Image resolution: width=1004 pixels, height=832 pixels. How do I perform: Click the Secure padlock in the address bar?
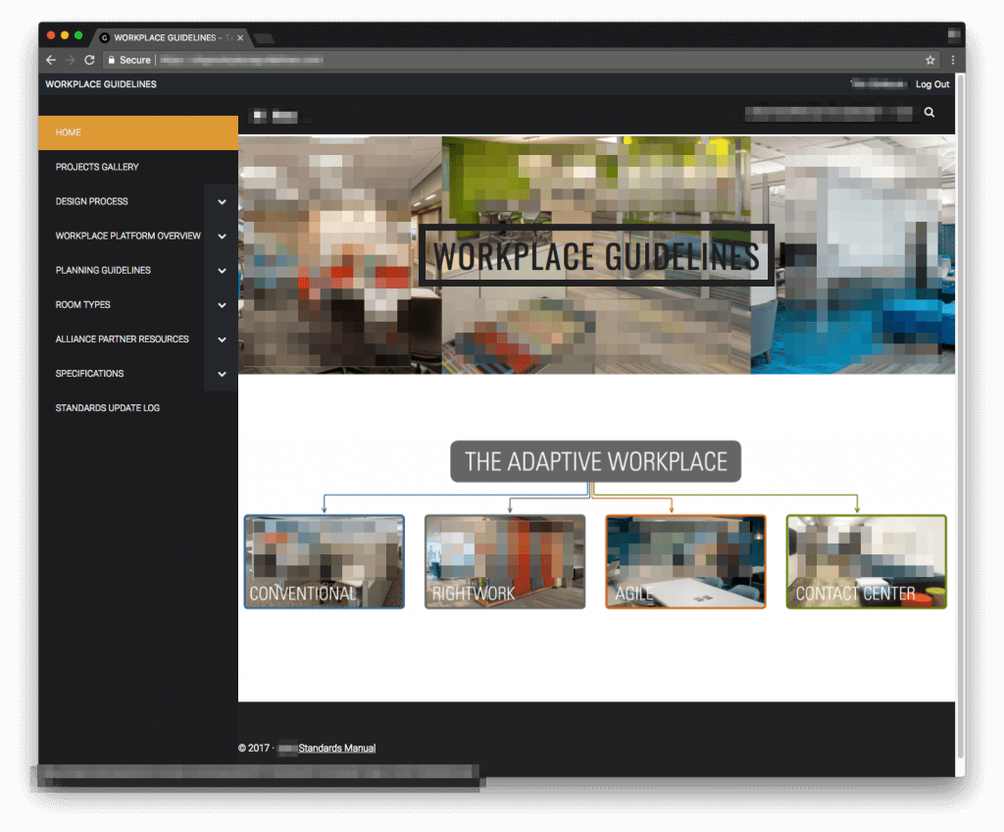click(111, 59)
